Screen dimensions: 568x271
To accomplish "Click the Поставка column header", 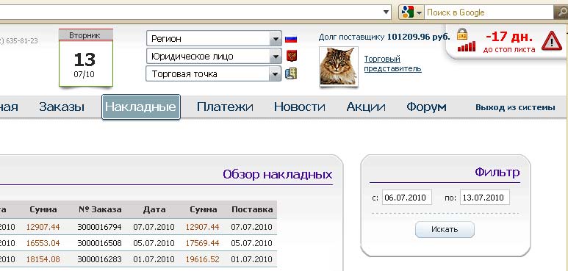I will [x=252, y=209].
